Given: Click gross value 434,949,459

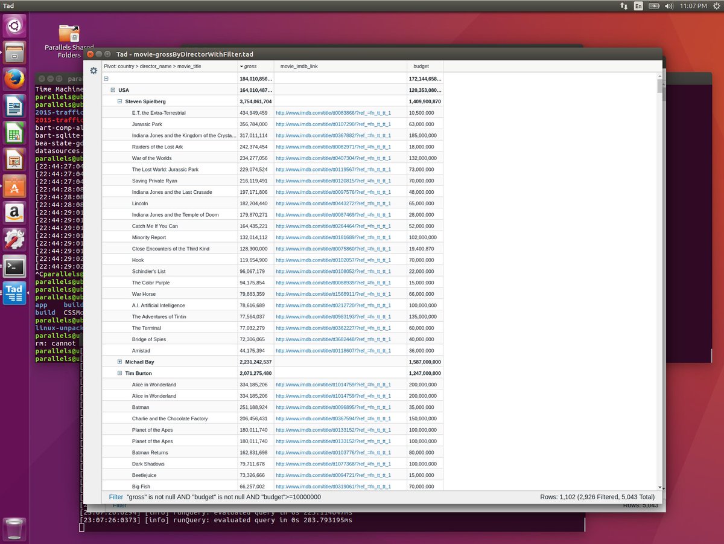Looking at the screenshot, I should coord(253,113).
